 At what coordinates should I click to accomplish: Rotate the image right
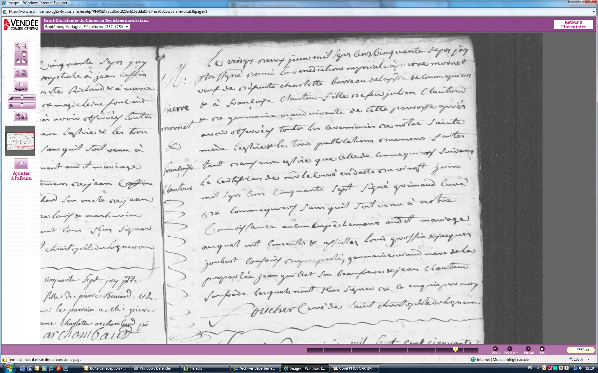click(24, 62)
